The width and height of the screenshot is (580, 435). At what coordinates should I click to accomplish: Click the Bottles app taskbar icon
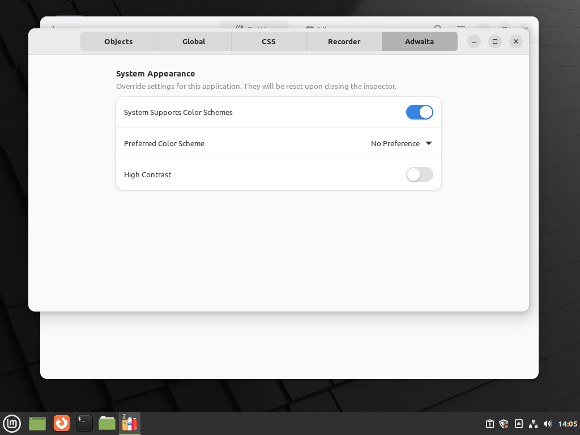(x=130, y=424)
